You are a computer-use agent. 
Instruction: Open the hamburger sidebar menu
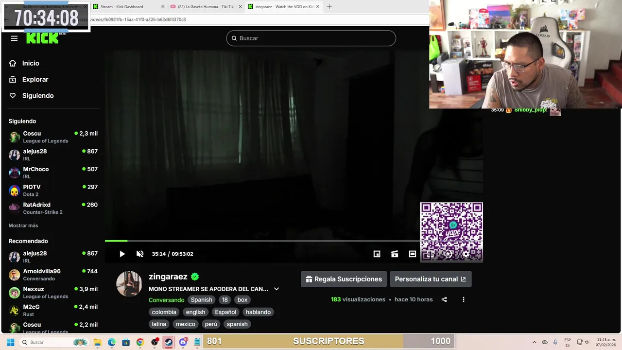point(14,38)
